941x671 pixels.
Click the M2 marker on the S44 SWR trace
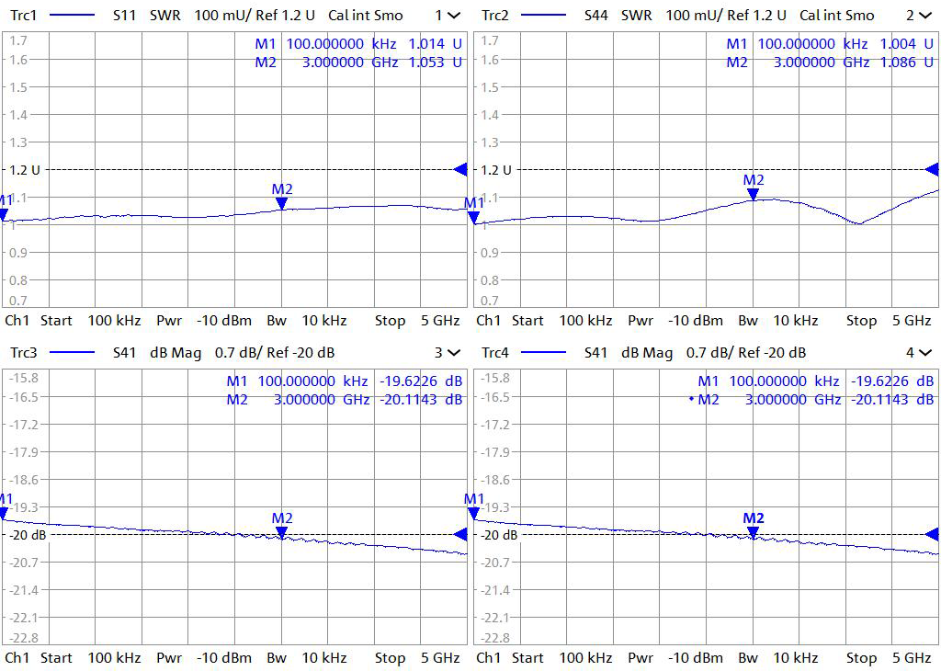click(754, 193)
